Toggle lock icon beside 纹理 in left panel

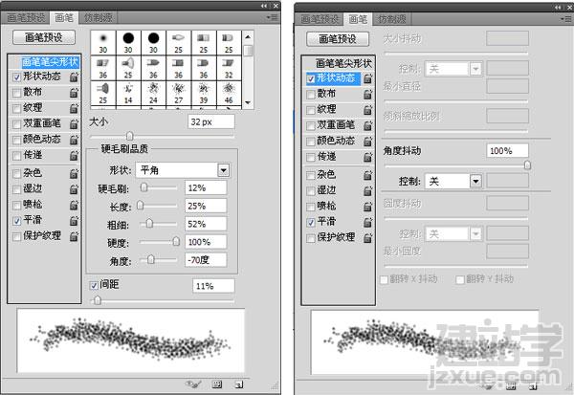[x=74, y=108]
